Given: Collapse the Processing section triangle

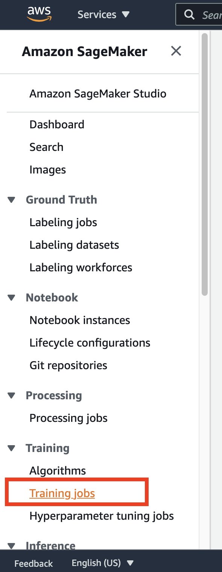Looking at the screenshot, I should 12,396.
